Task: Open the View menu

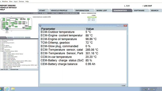Action: pyautogui.click(x=11, y=2)
